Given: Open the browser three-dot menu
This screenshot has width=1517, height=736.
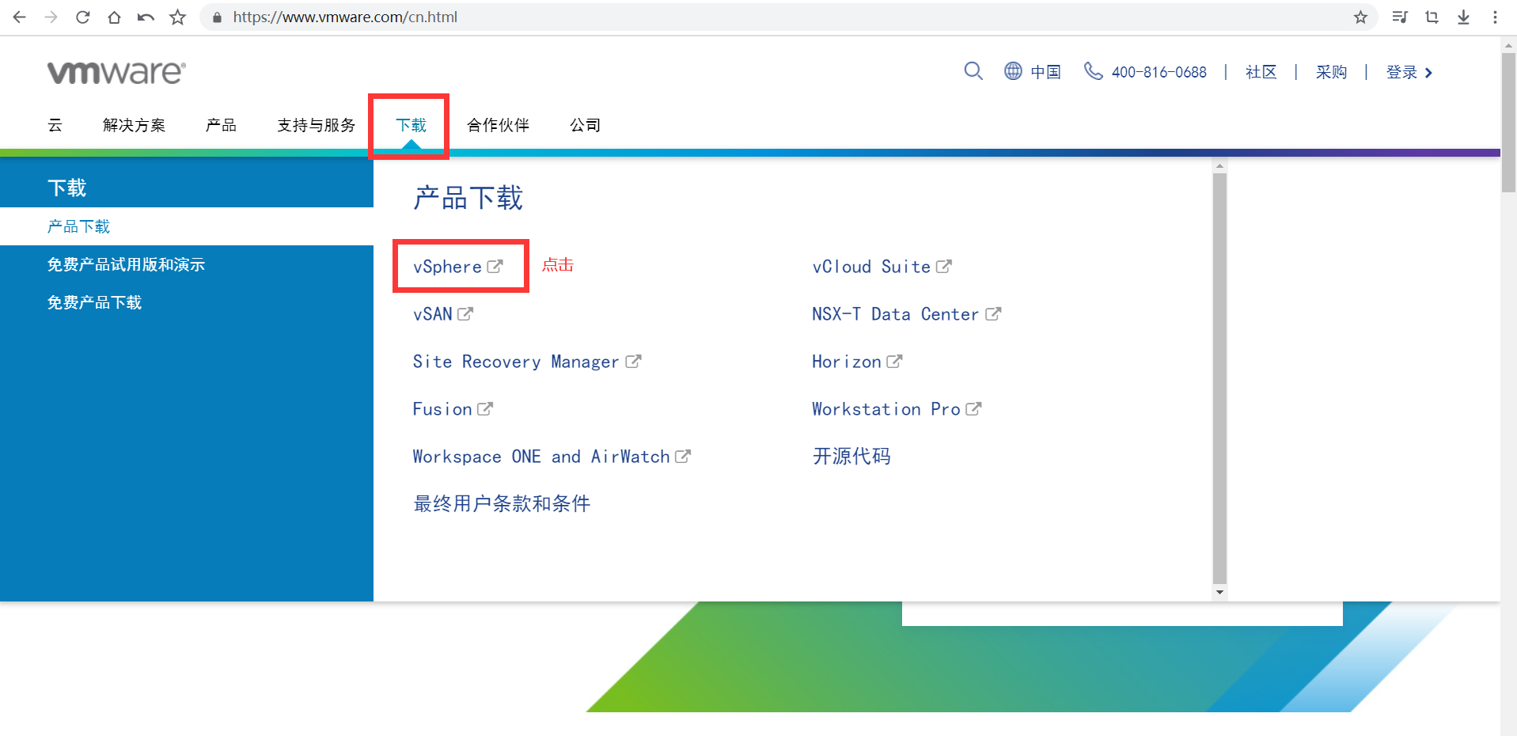Looking at the screenshot, I should click(1495, 17).
